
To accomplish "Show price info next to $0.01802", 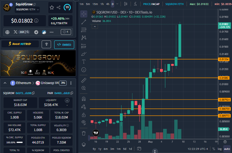I will 36,21.
